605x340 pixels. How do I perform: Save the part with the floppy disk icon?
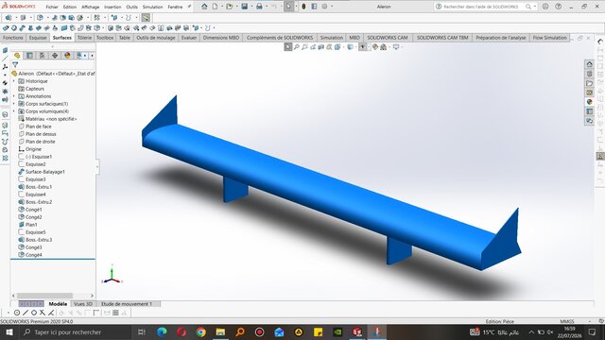[244, 7]
